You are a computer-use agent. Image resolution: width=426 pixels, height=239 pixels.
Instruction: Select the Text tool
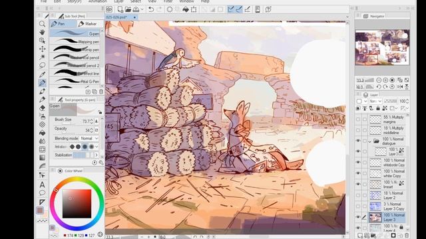click(x=42, y=185)
